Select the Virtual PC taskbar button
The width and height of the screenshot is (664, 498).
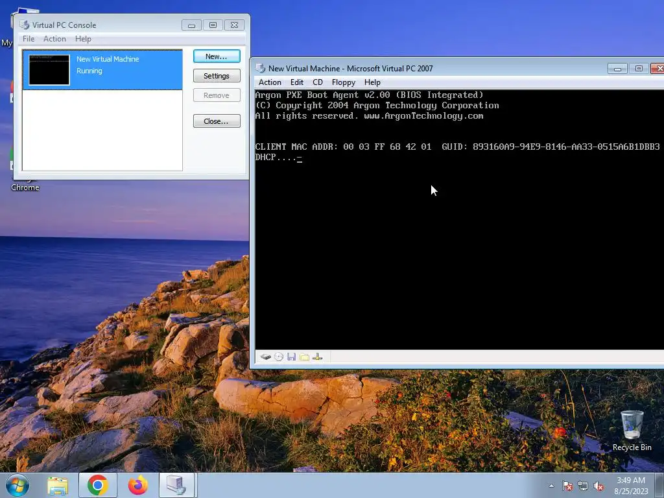coord(176,485)
